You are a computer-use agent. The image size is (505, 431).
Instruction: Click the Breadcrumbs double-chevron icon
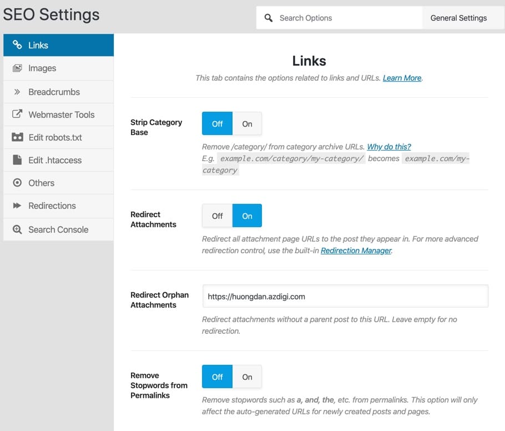pos(17,92)
